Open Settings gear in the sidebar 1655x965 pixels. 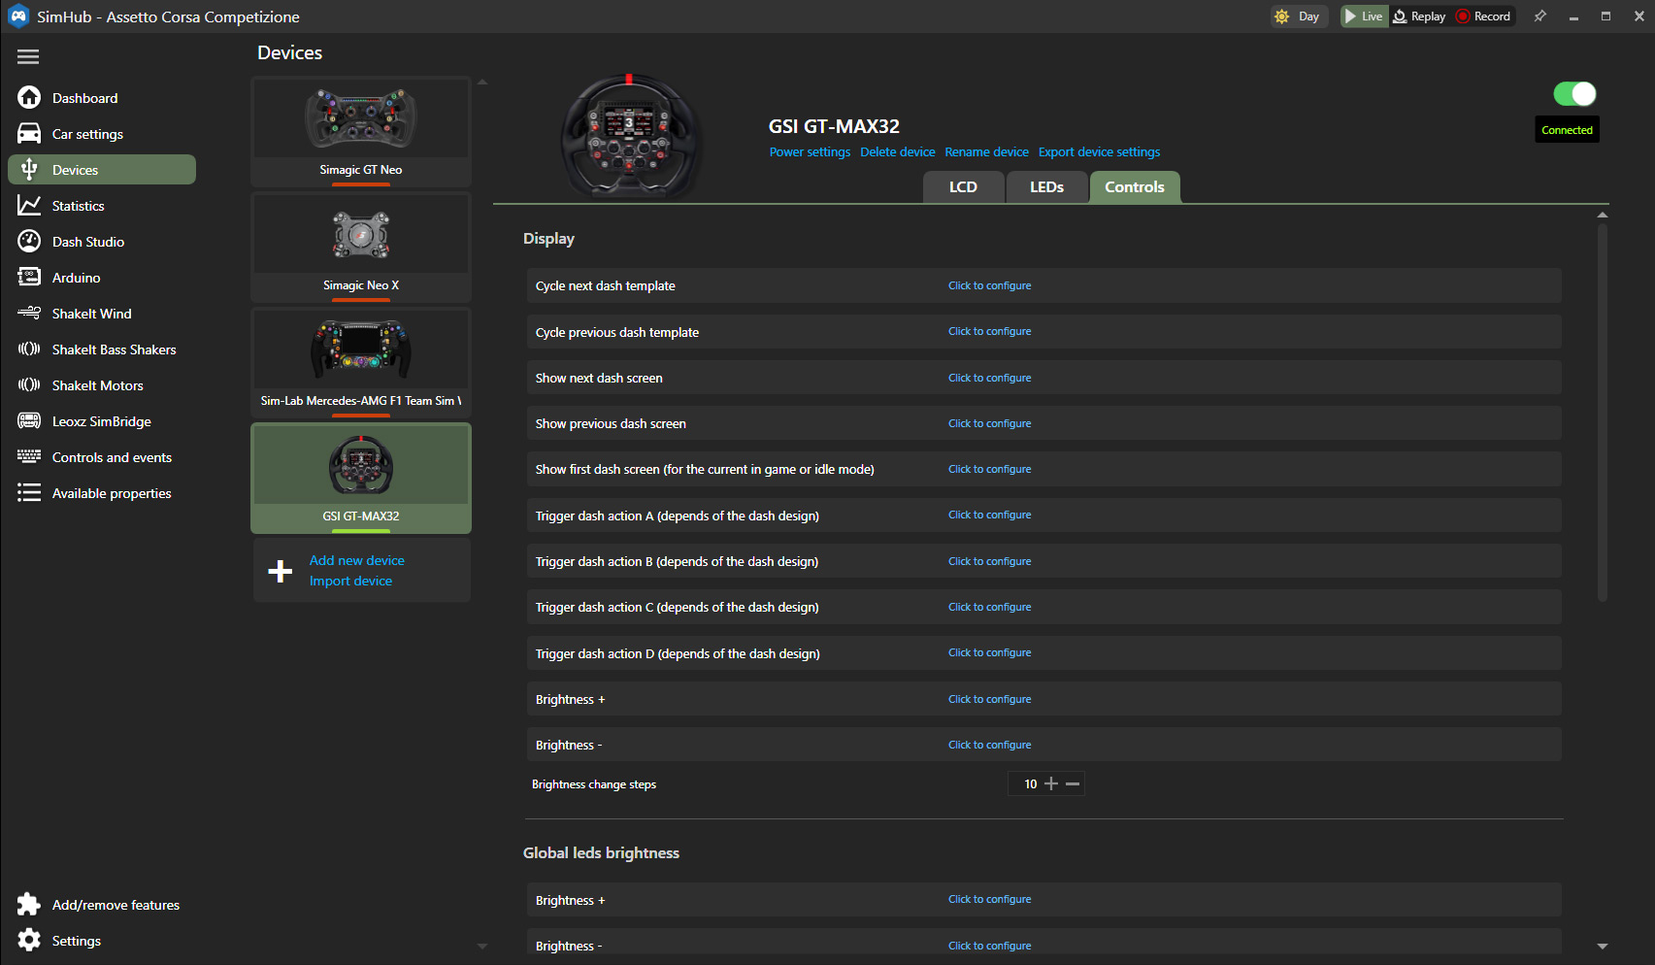click(29, 941)
